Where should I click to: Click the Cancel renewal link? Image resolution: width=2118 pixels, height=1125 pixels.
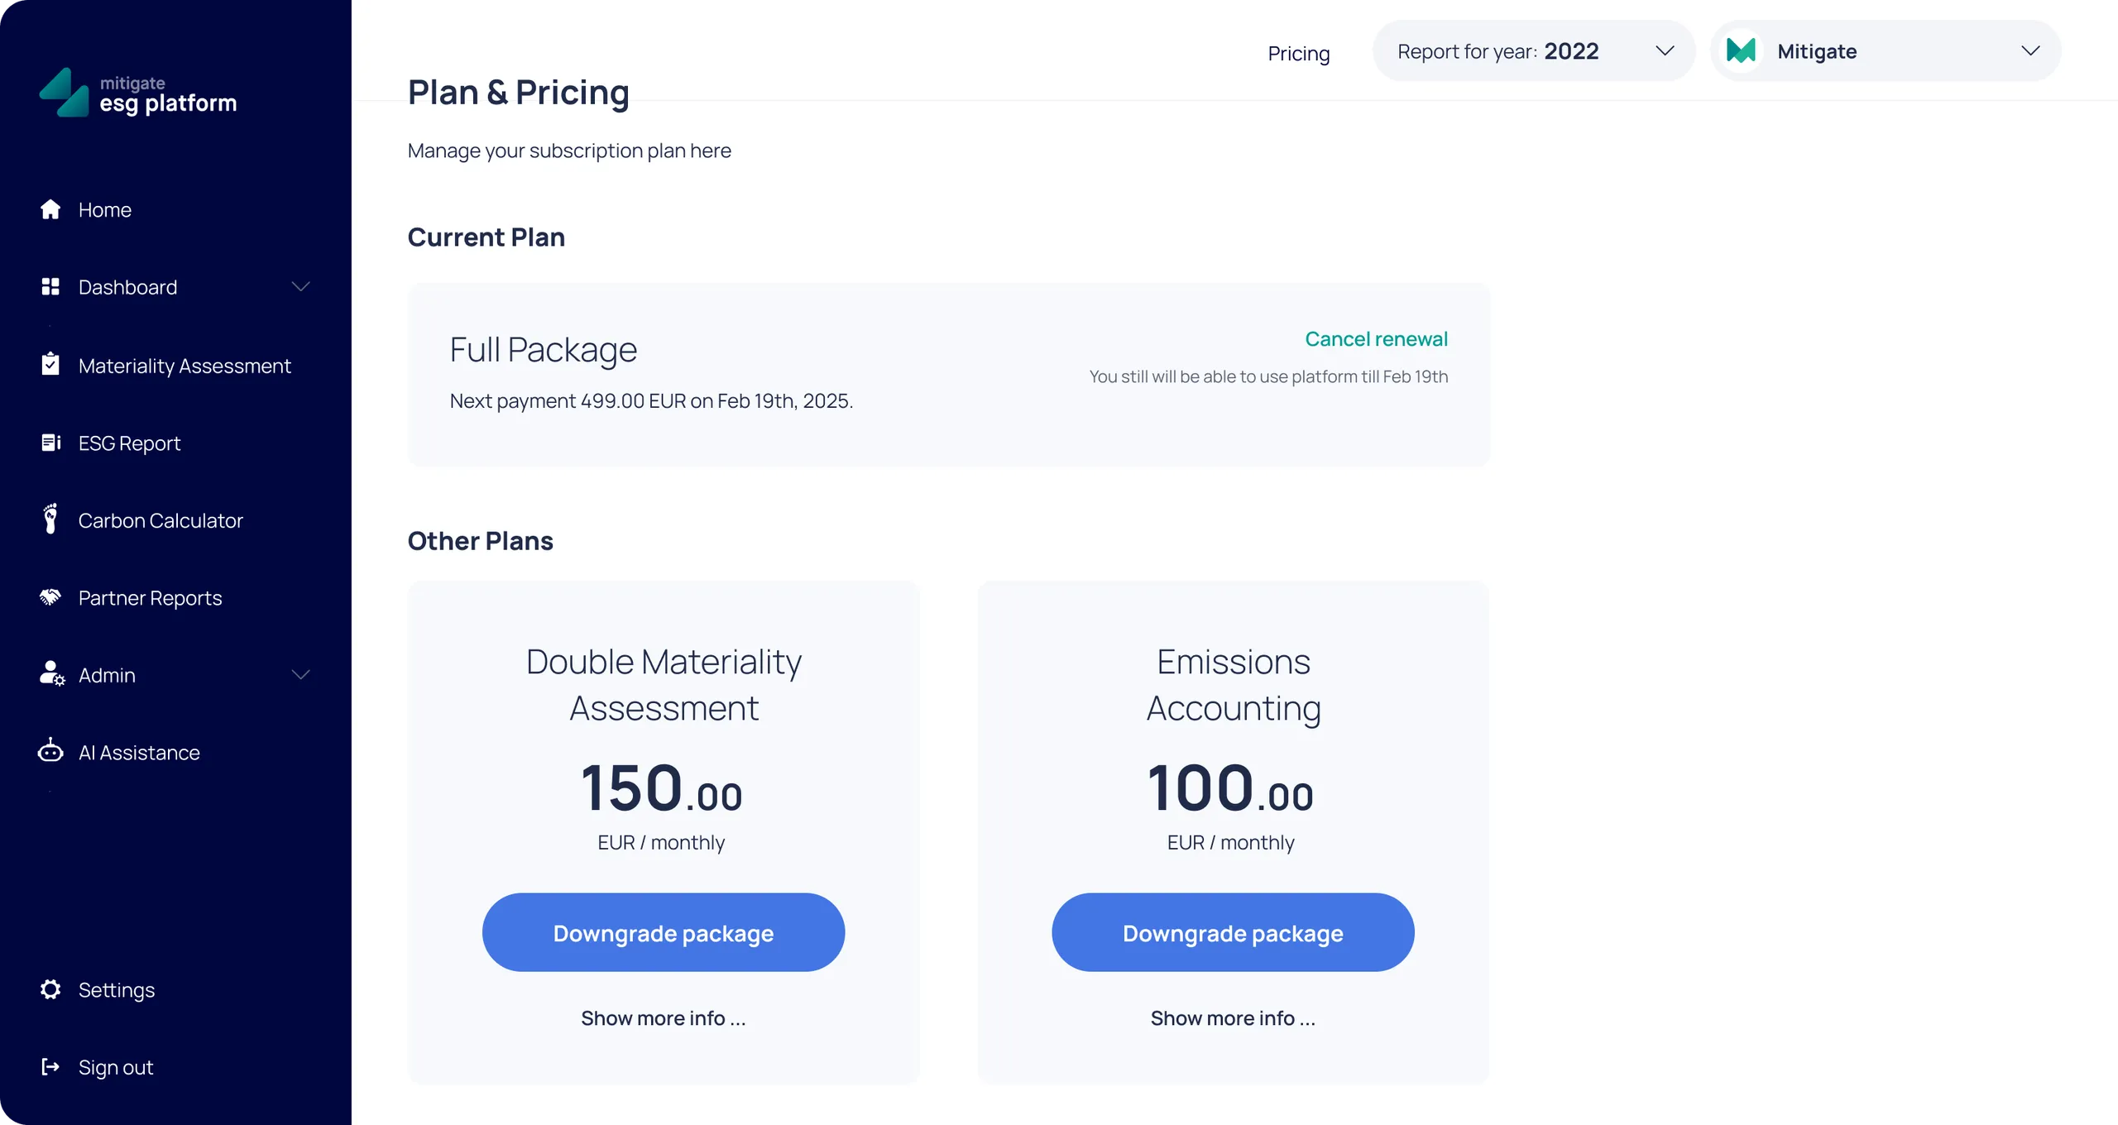point(1376,339)
